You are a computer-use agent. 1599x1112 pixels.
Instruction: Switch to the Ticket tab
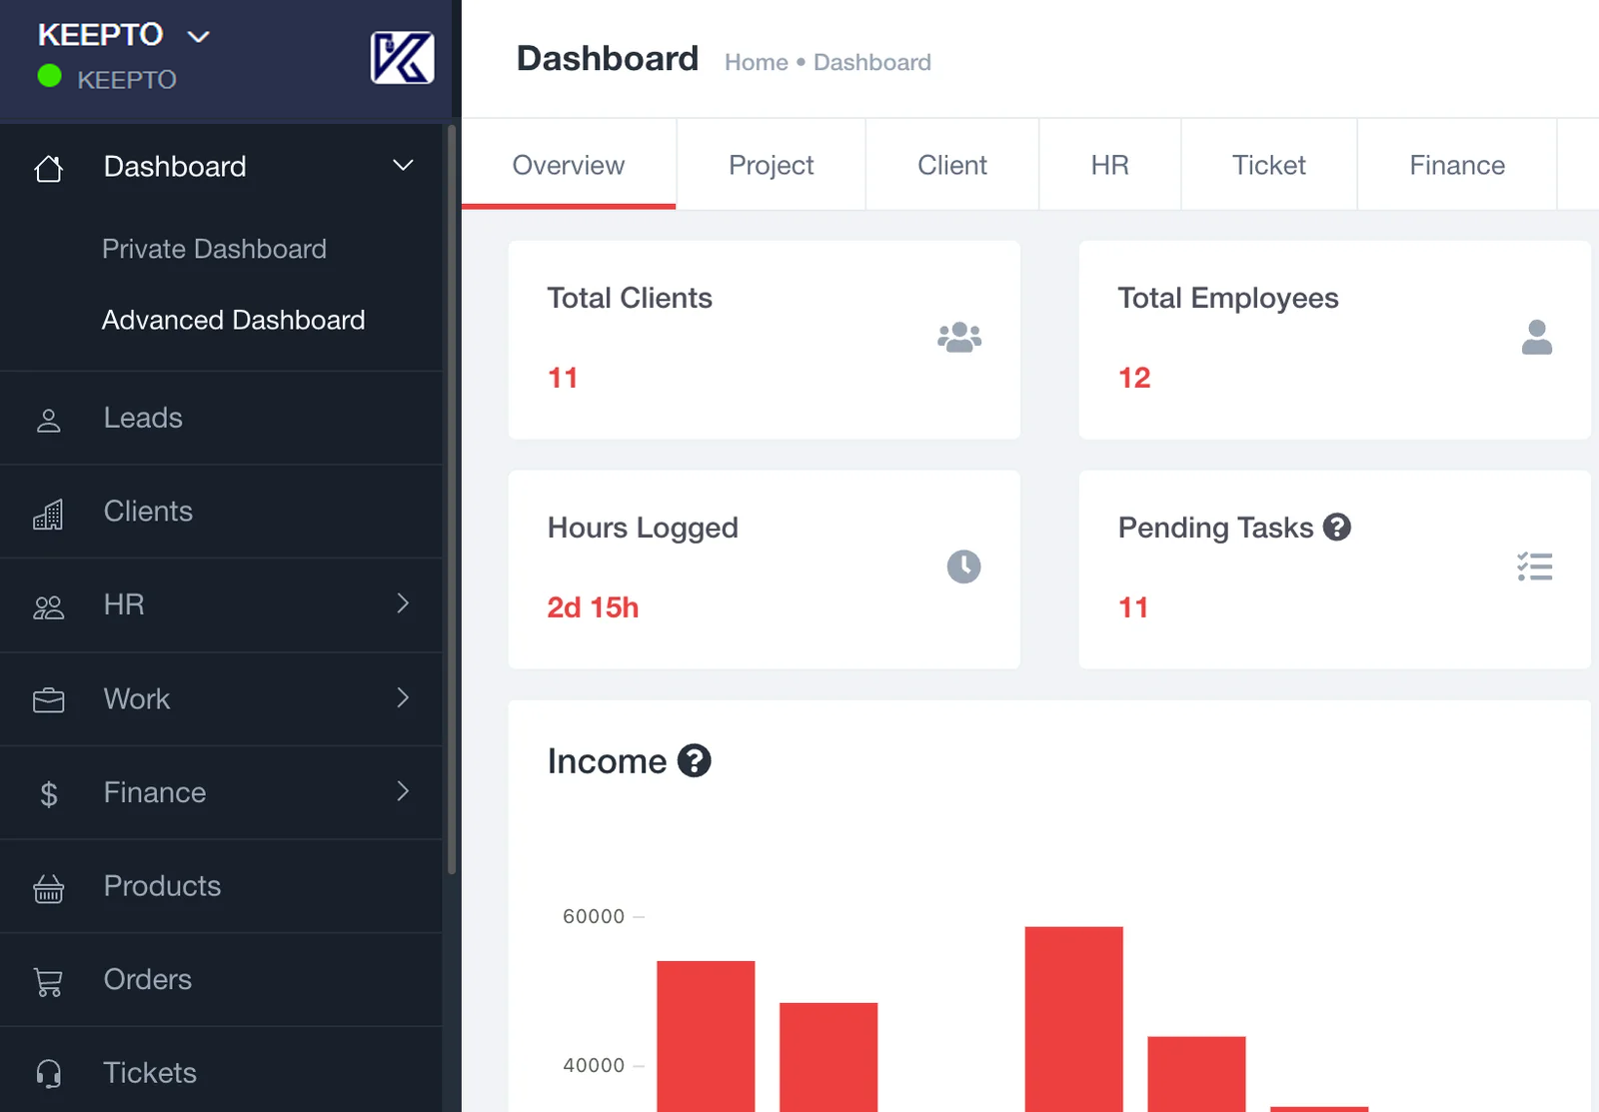1268,165
